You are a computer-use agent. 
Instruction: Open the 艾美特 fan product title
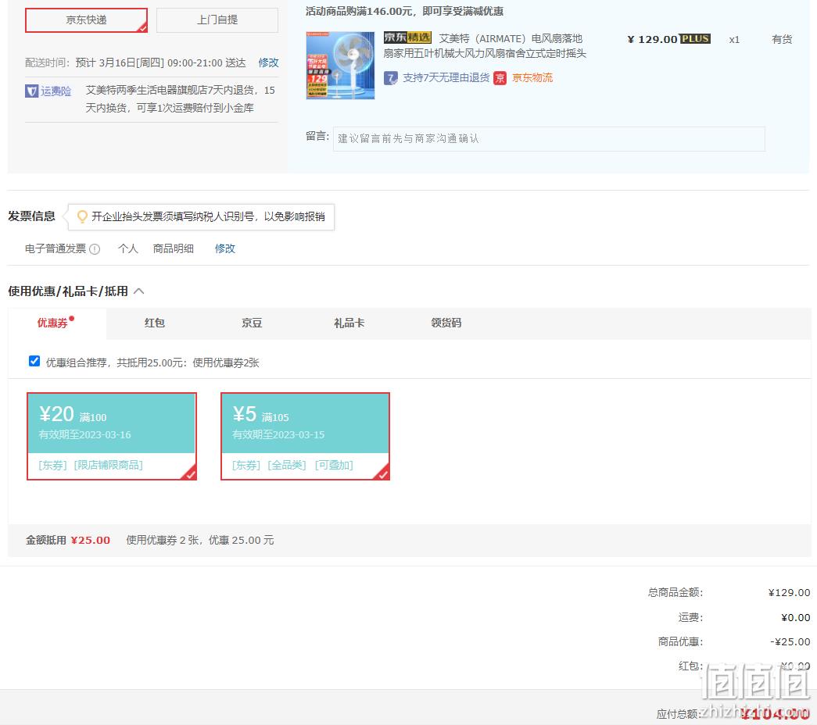485,46
